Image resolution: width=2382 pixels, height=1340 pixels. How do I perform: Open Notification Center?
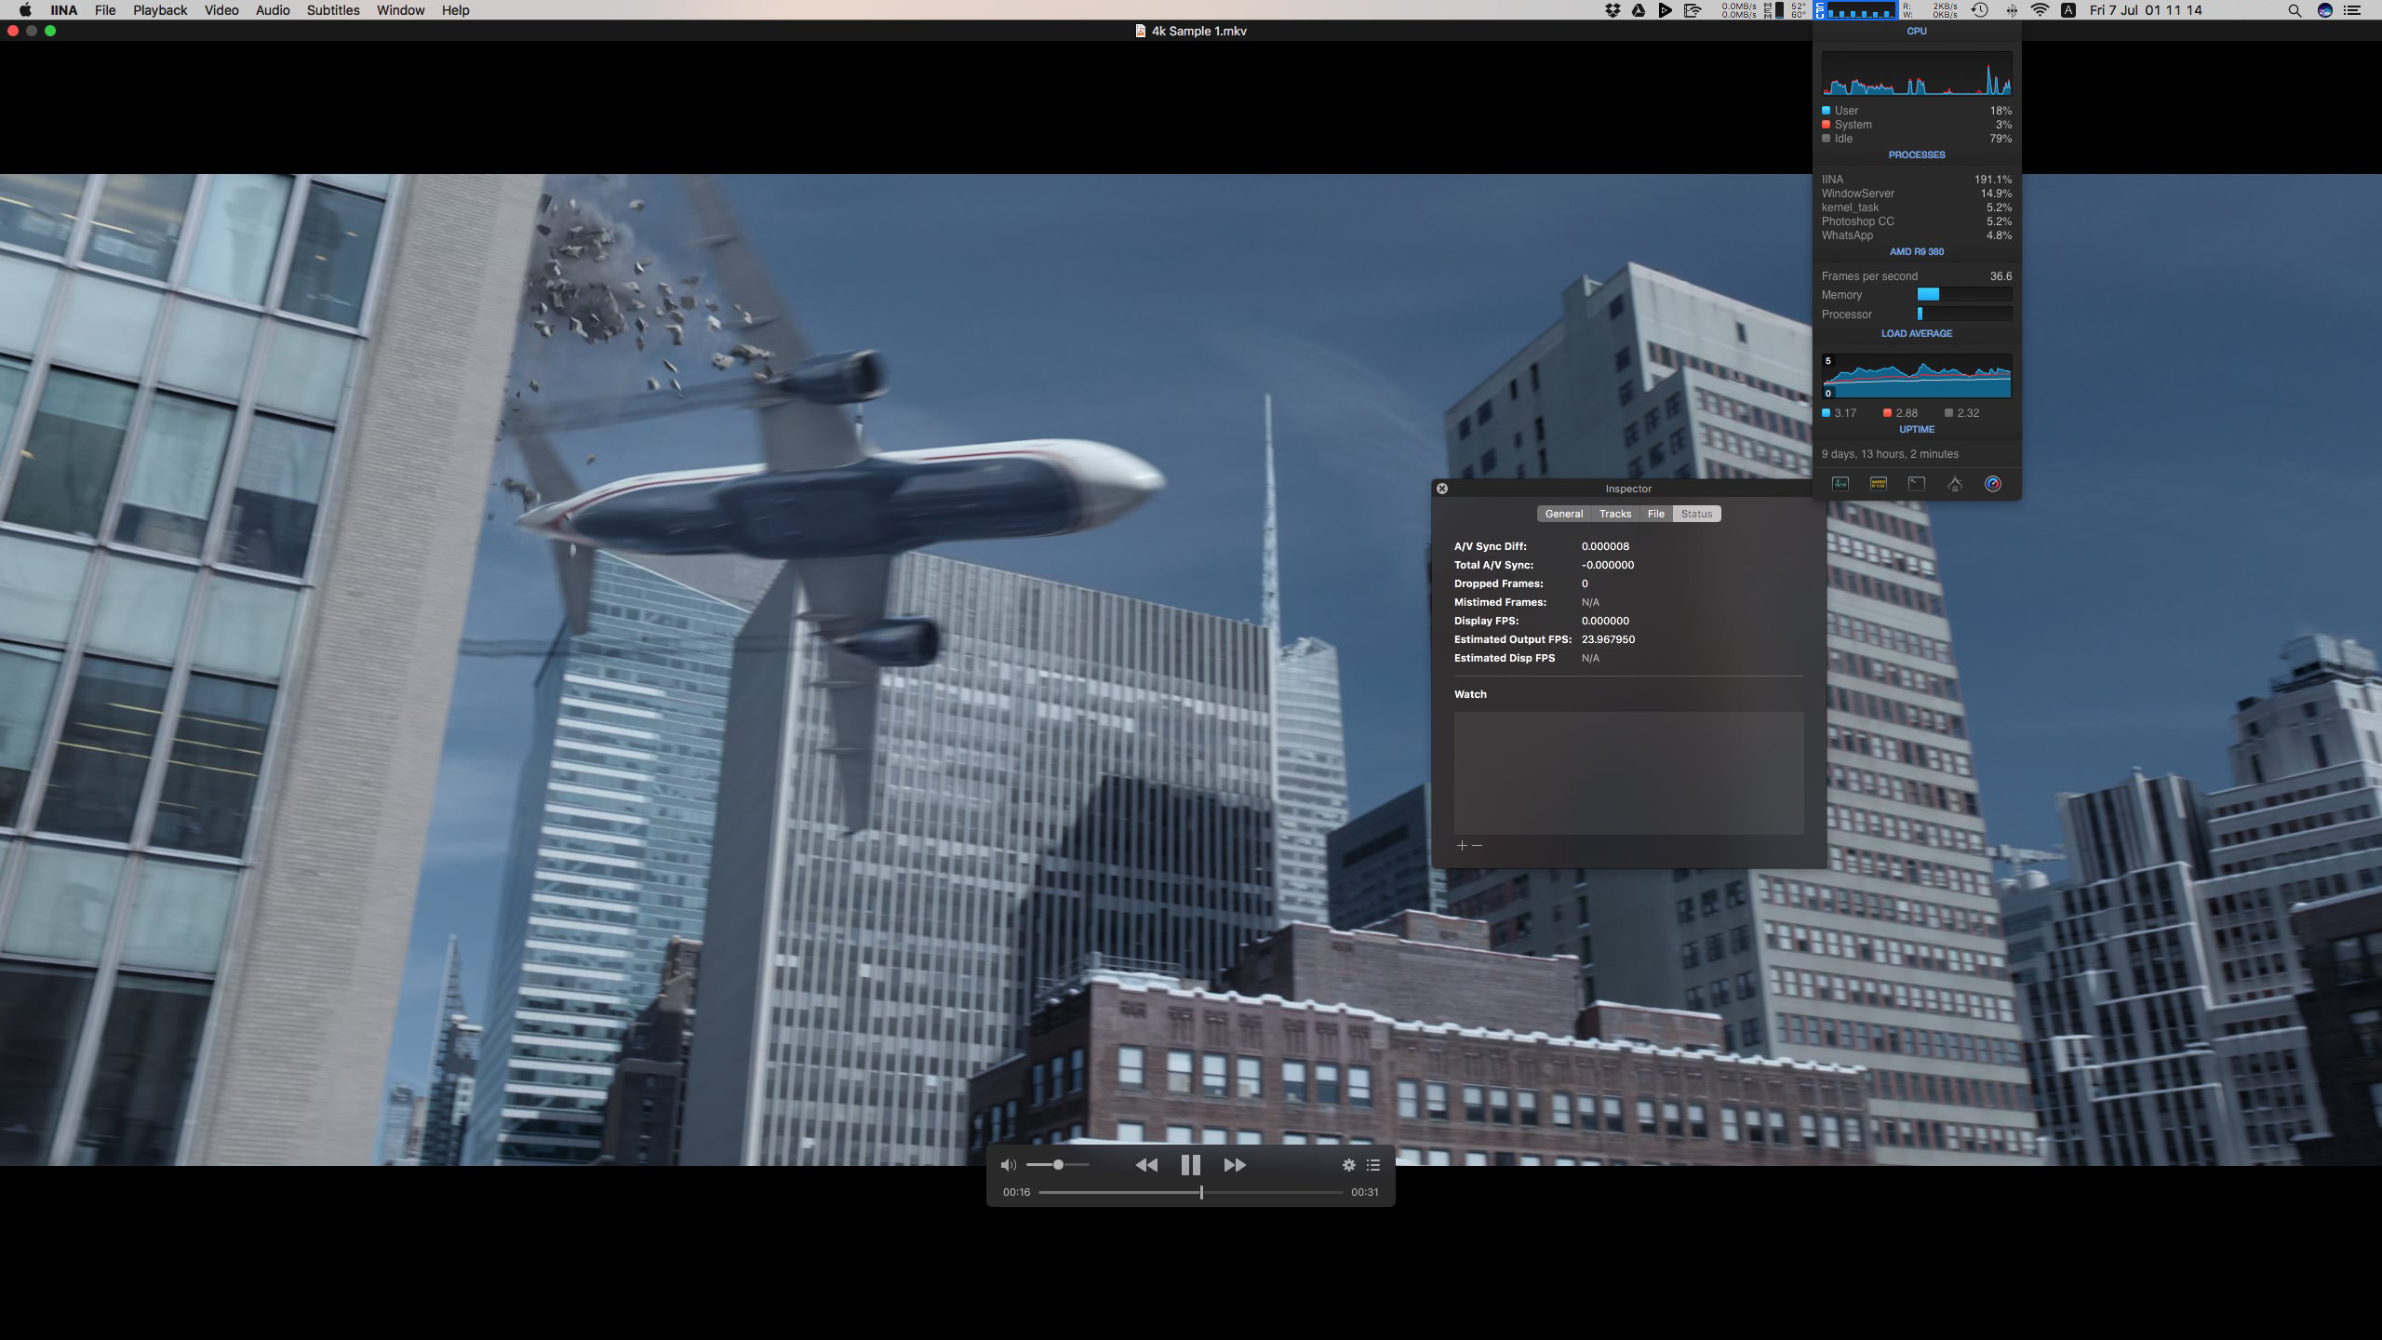pos(2354,10)
